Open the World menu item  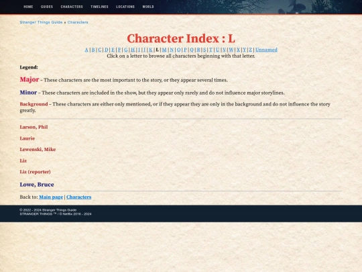(148, 7)
